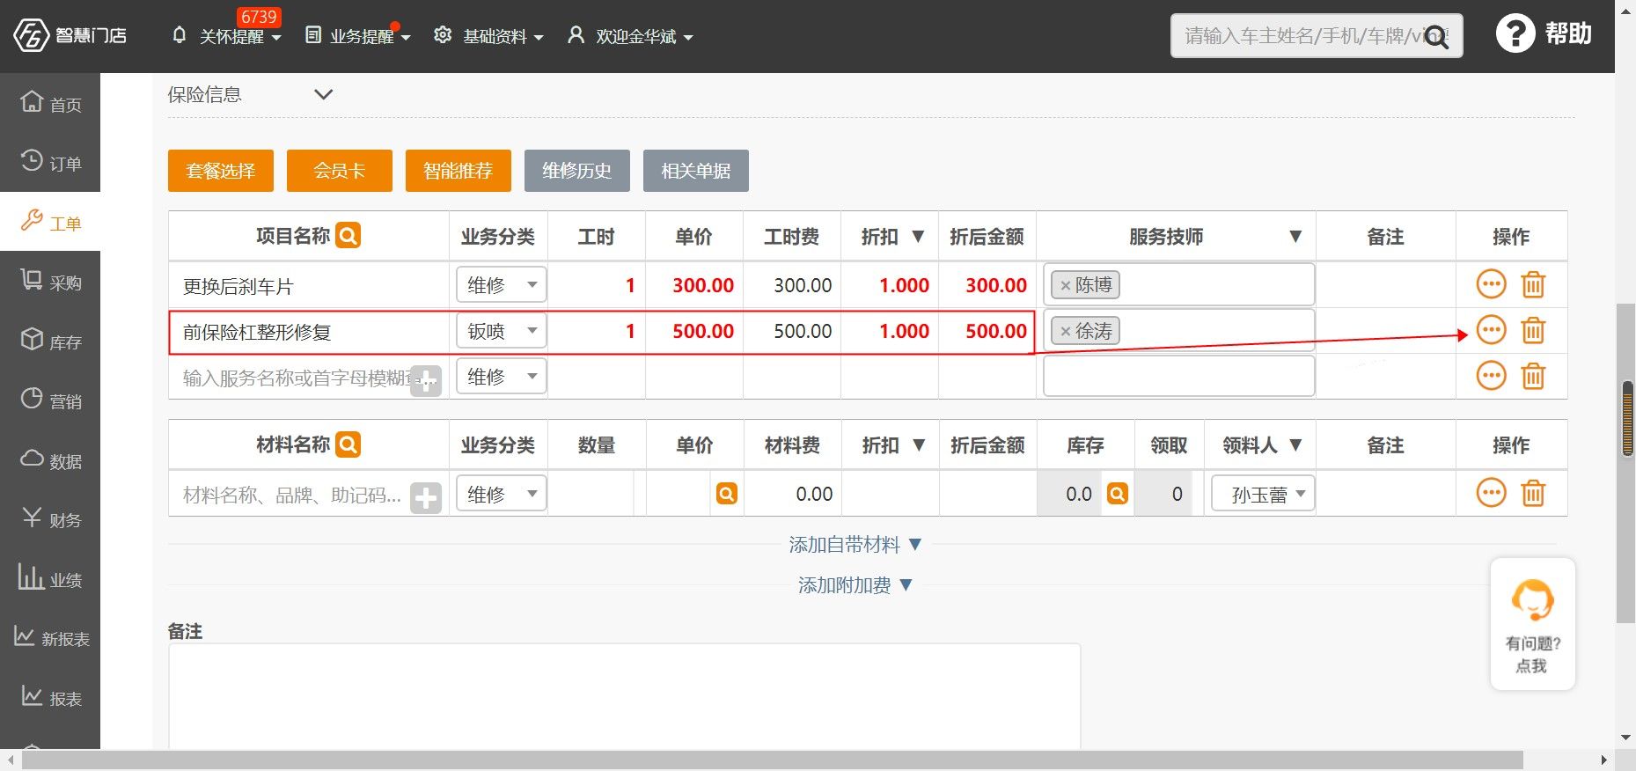Open more options for material row
Viewport: 1636px width, 771px height.
point(1491,493)
